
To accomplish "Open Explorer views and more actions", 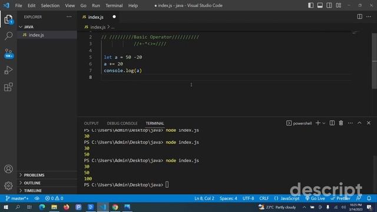I will [69, 17].
